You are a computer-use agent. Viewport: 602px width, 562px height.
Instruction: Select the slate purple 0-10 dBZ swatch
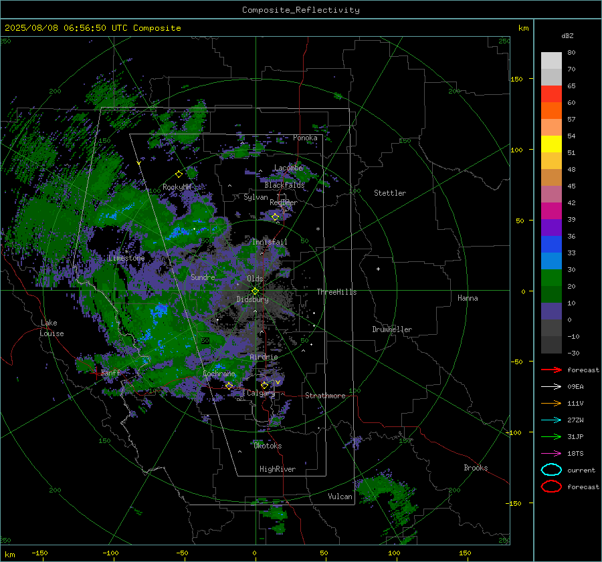pos(551,311)
